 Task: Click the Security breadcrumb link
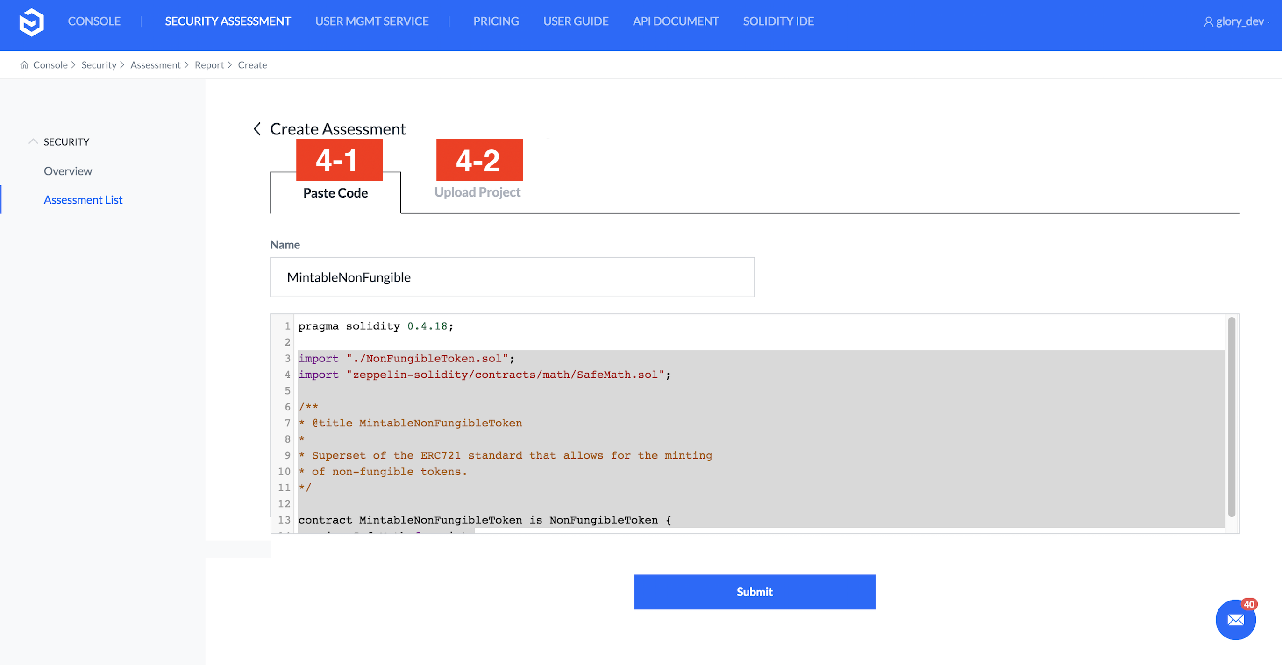[99, 65]
